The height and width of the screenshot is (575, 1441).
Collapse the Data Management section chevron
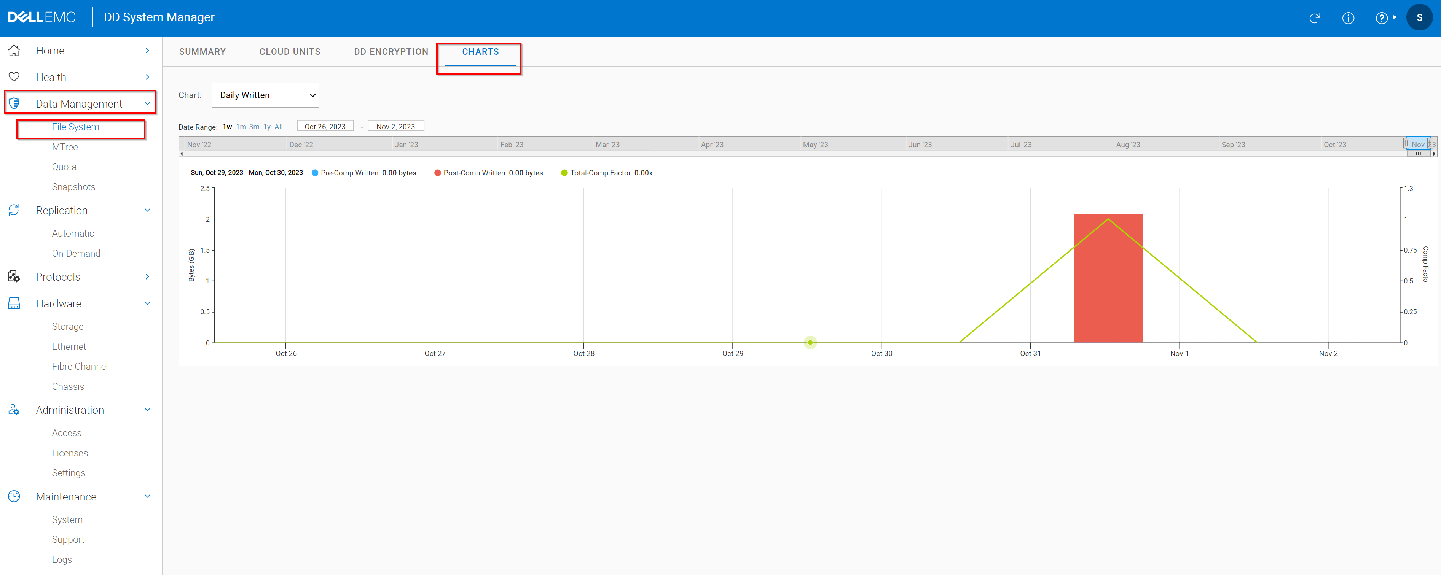pos(147,103)
